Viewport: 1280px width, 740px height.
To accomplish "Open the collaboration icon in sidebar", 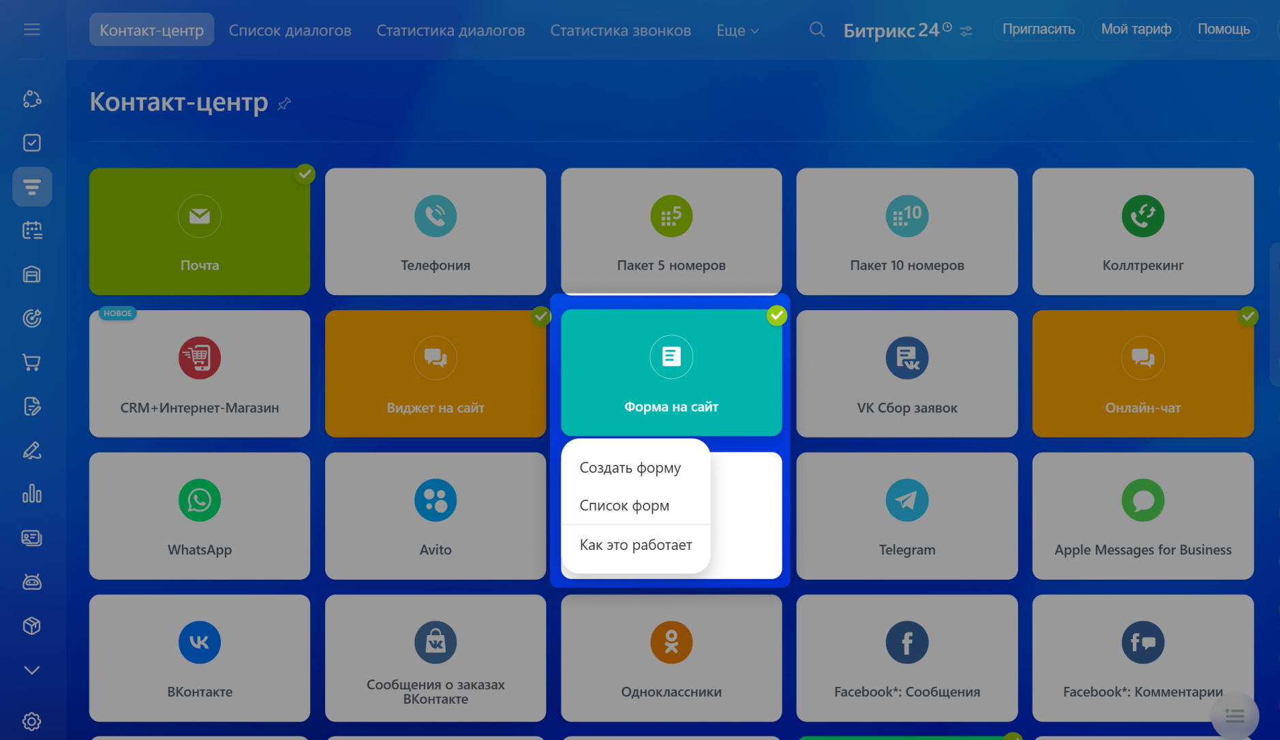I will 32,99.
